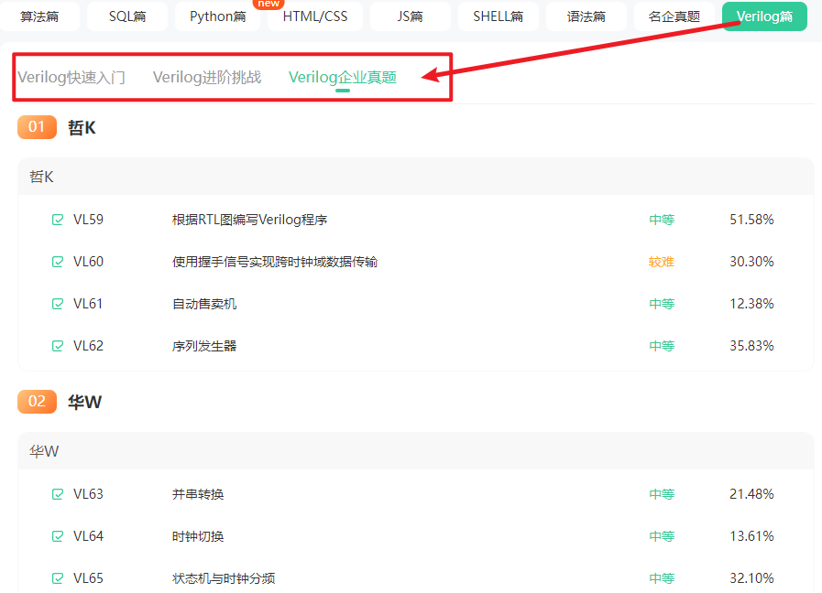This screenshot has width=822, height=593.
Task: Click the 35.83% pass rate value
Action: pyautogui.click(x=751, y=345)
